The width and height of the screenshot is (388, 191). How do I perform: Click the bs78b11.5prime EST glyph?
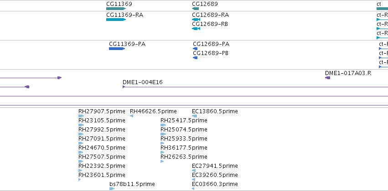click(x=112, y=189)
